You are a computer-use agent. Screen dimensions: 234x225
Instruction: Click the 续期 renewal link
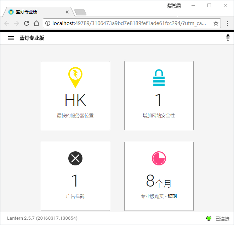click(172, 196)
